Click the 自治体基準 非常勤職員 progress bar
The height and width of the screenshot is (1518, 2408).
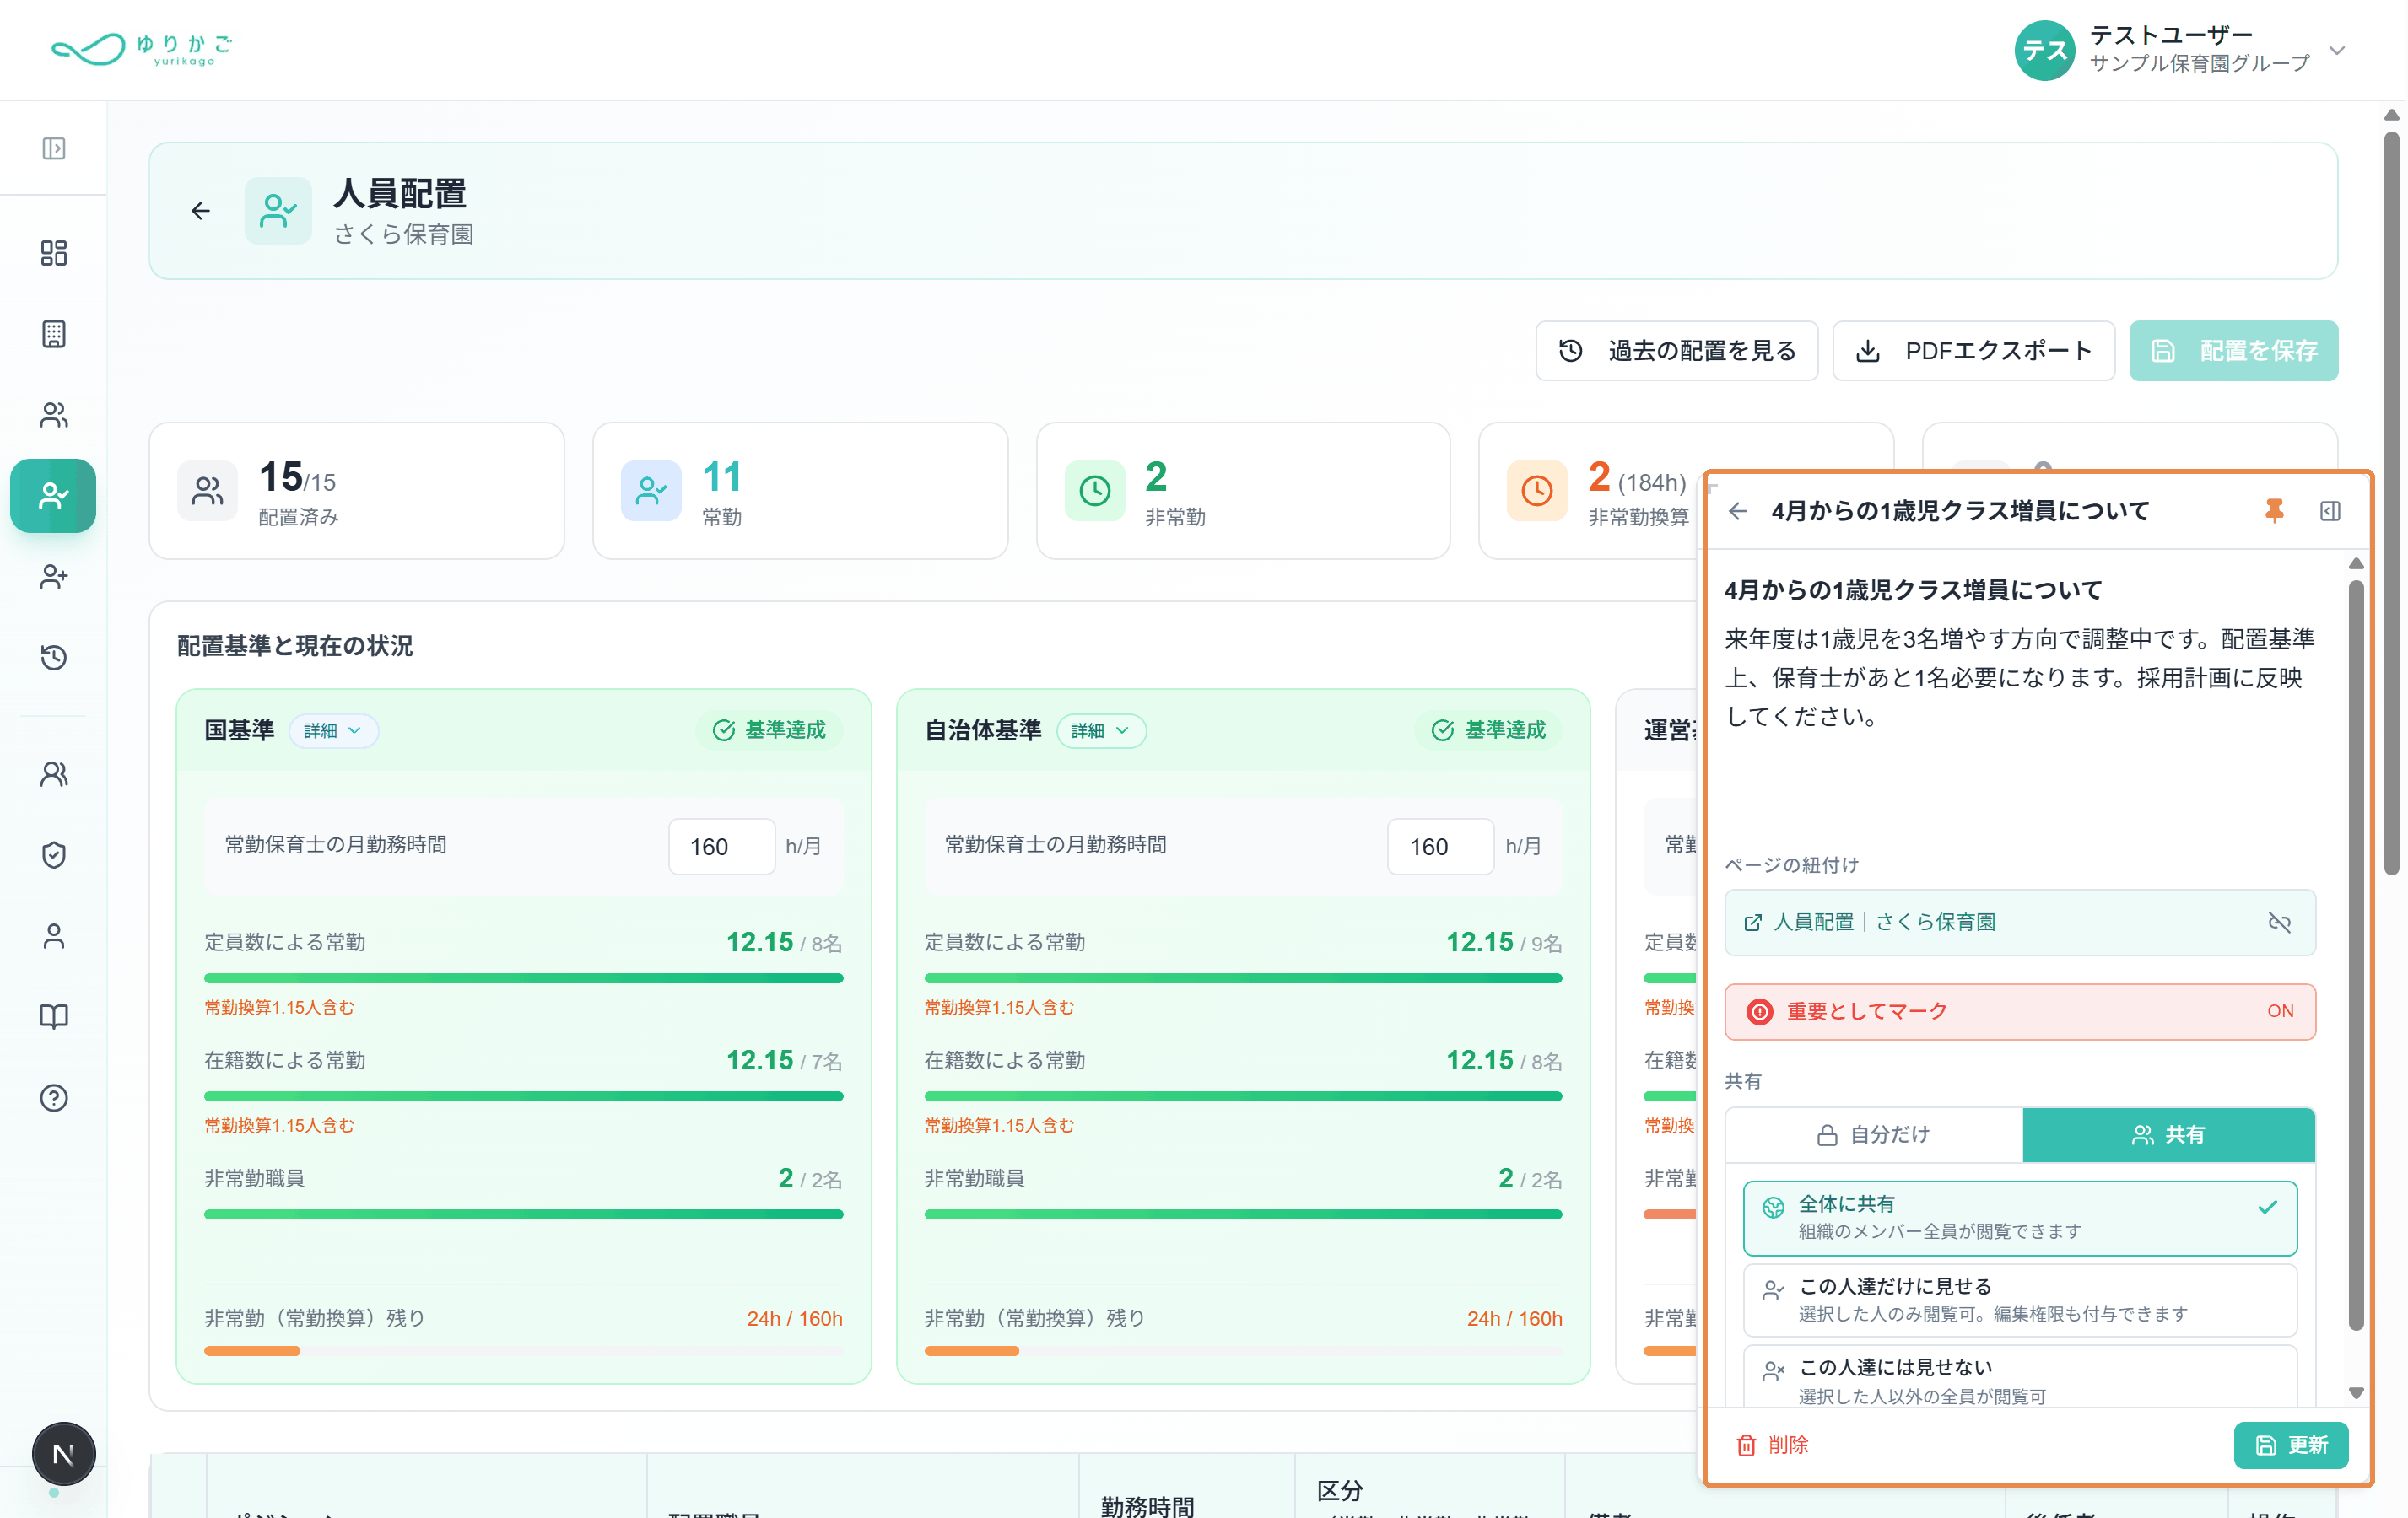click(1243, 1214)
